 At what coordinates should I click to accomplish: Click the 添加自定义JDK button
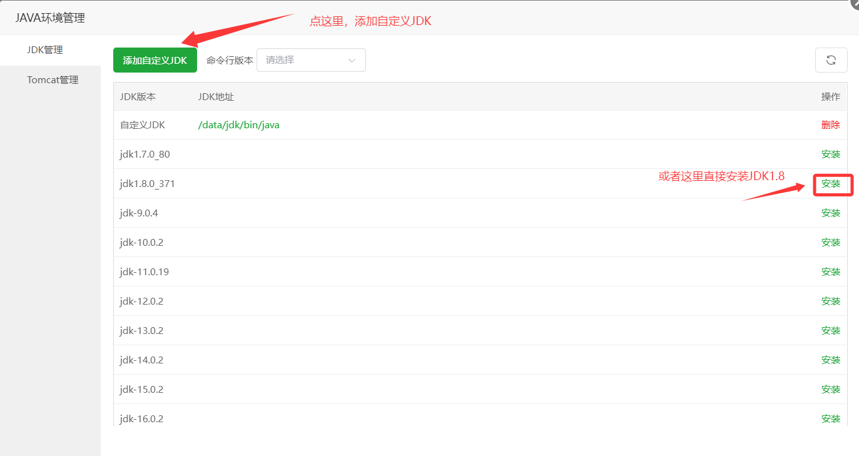[155, 61]
